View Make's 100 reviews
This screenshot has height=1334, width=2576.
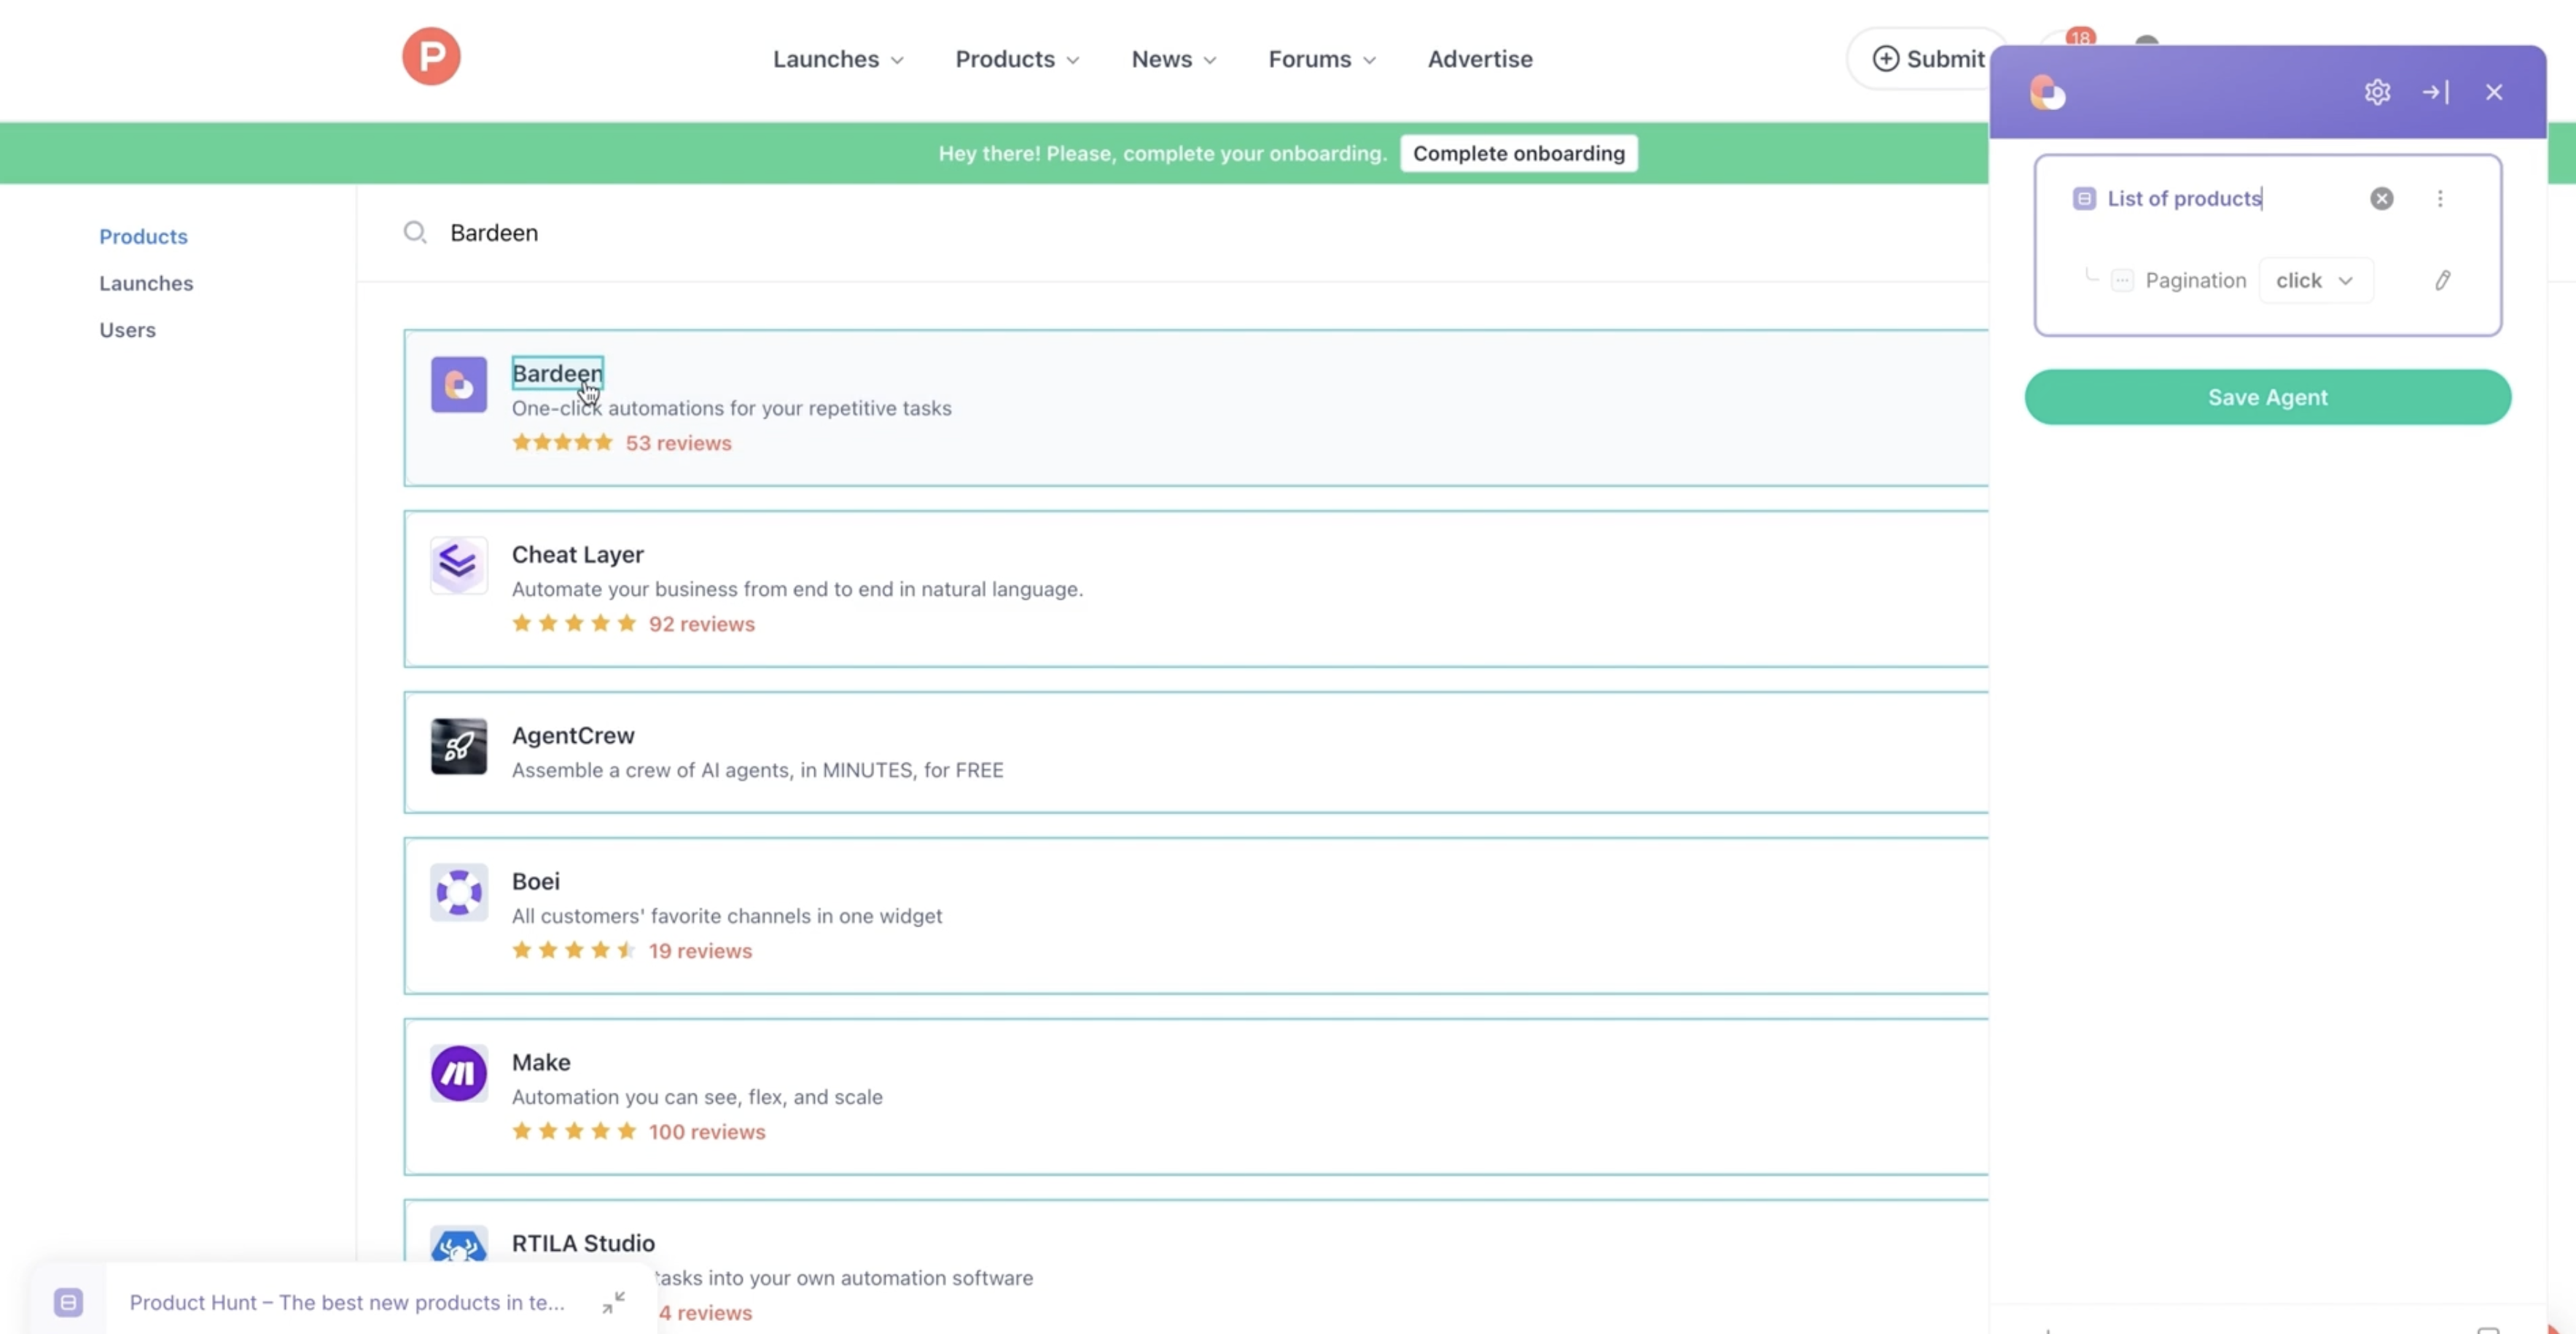click(x=706, y=1133)
